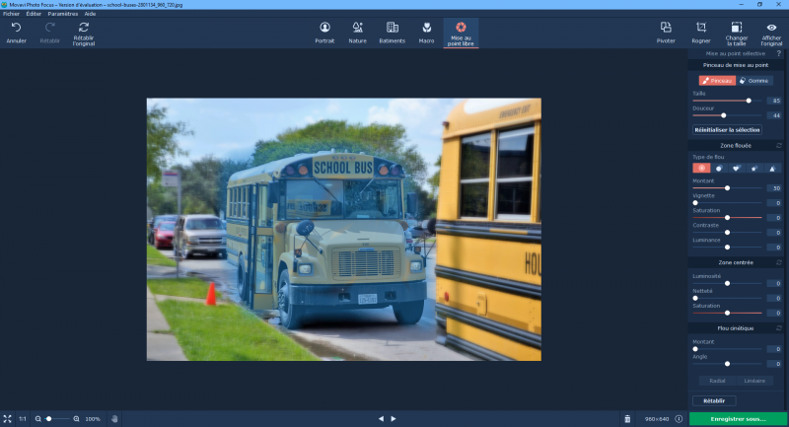
Task: Select the Pinceau brush mode
Action: point(717,80)
